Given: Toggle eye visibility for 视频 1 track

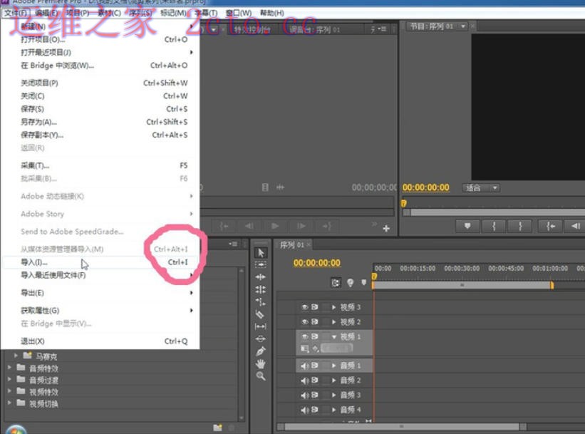Looking at the screenshot, I should [x=305, y=336].
